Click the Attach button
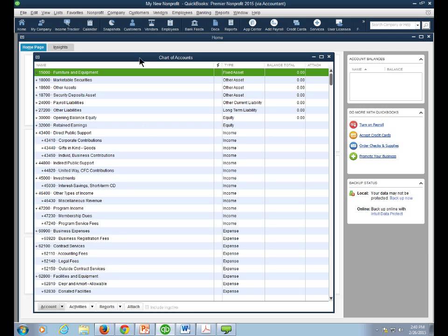Viewport: 448px width, 336px height. (x=133, y=307)
